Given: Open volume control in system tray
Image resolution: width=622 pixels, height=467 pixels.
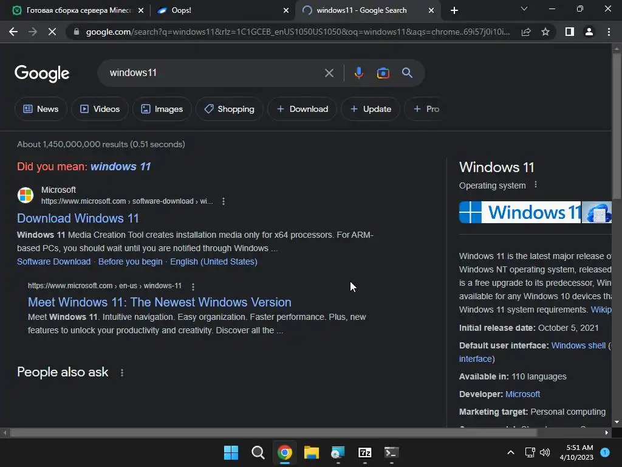Looking at the screenshot, I should (545, 452).
